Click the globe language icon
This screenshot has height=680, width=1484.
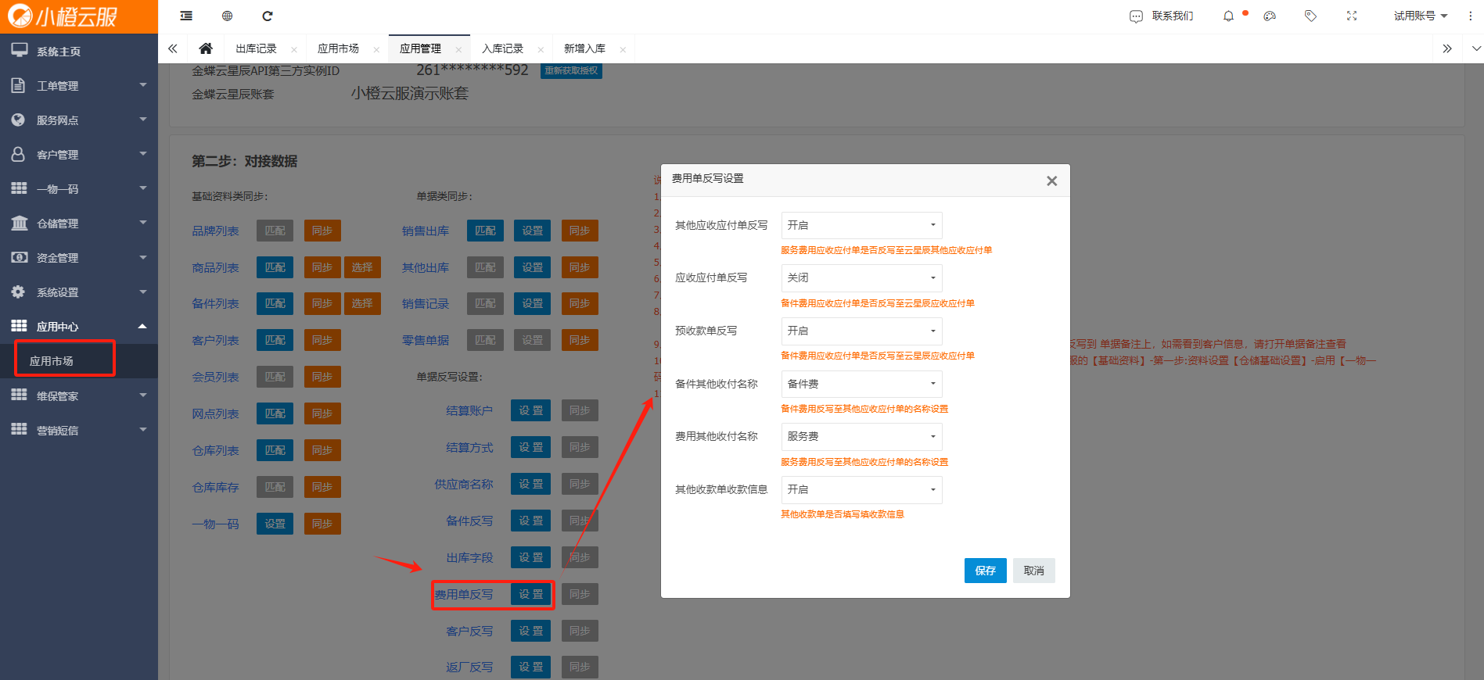(x=227, y=16)
